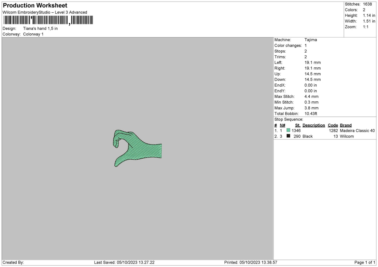Select the Madeira Classic 40 brand entry
This screenshot has width=378, height=267.
point(358,131)
